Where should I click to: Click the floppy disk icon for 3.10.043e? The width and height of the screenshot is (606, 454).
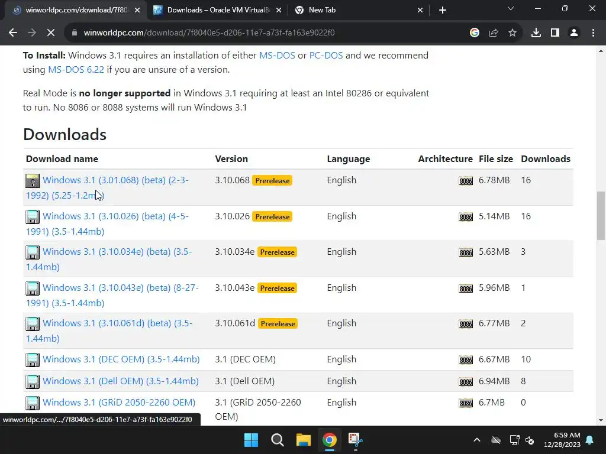coord(33,288)
